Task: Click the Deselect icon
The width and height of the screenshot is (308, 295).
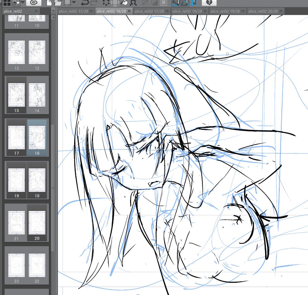Action: pos(145,3)
